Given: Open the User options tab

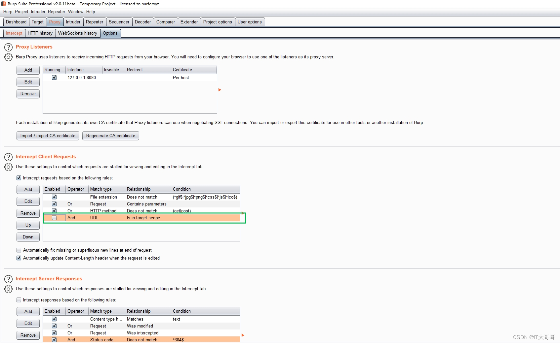Looking at the screenshot, I should [x=250, y=22].
